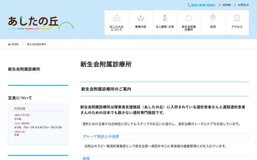Open the お問合せ contact link
Viewport: 257px width, 160px height.
[x=243, y=5]
